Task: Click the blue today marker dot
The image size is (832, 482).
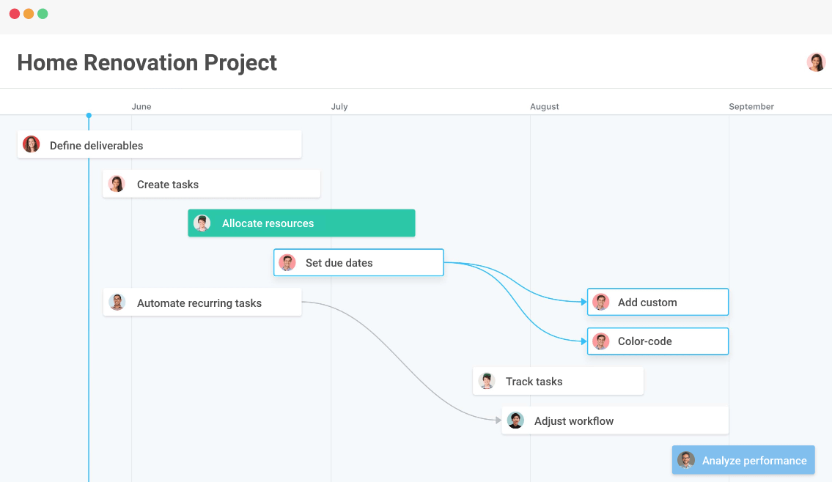Action: tap(89, 116)
